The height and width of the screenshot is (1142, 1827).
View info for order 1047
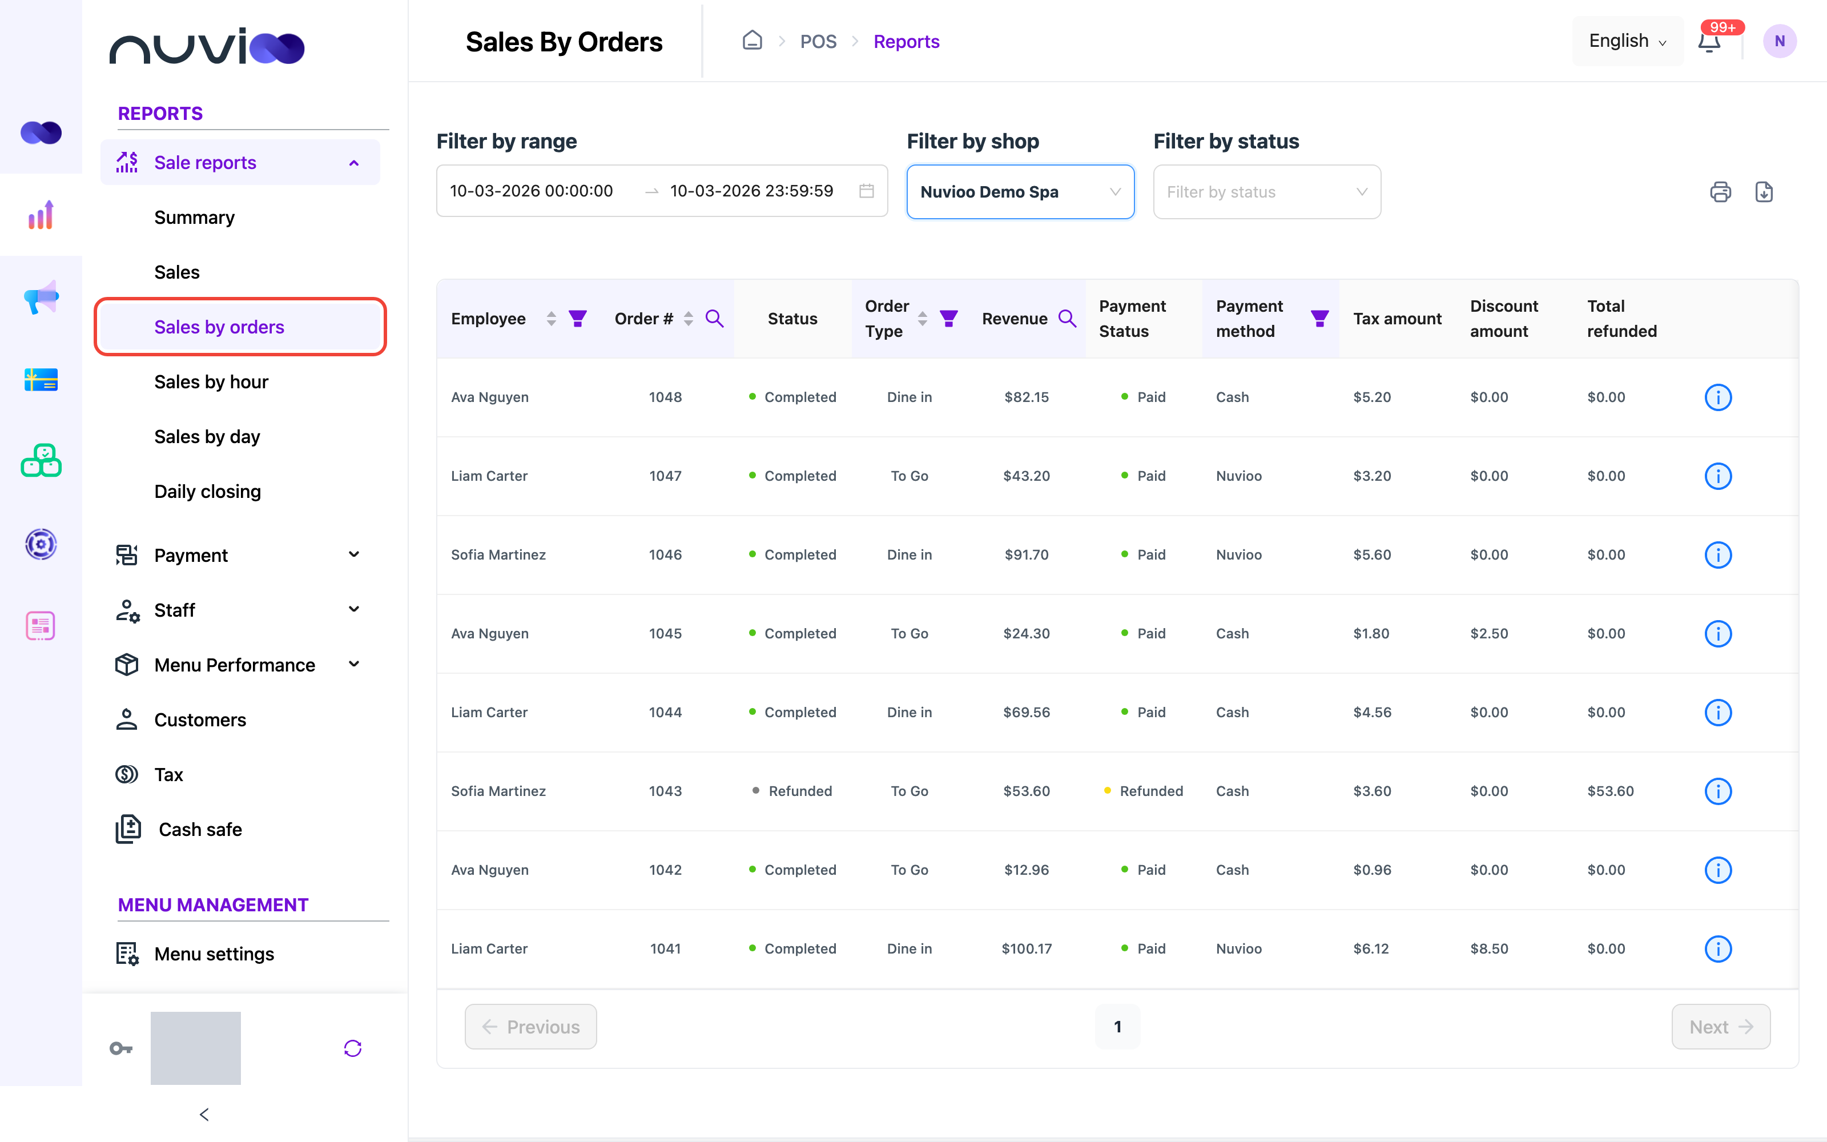pyautogui.click(x=1717, y=476)
